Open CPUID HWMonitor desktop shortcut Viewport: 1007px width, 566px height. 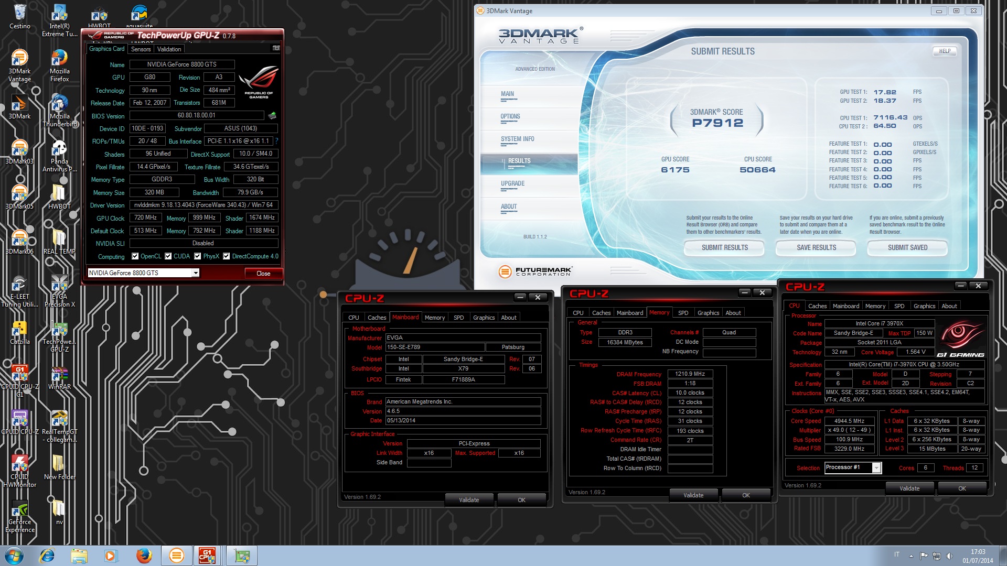pos(19,471)
